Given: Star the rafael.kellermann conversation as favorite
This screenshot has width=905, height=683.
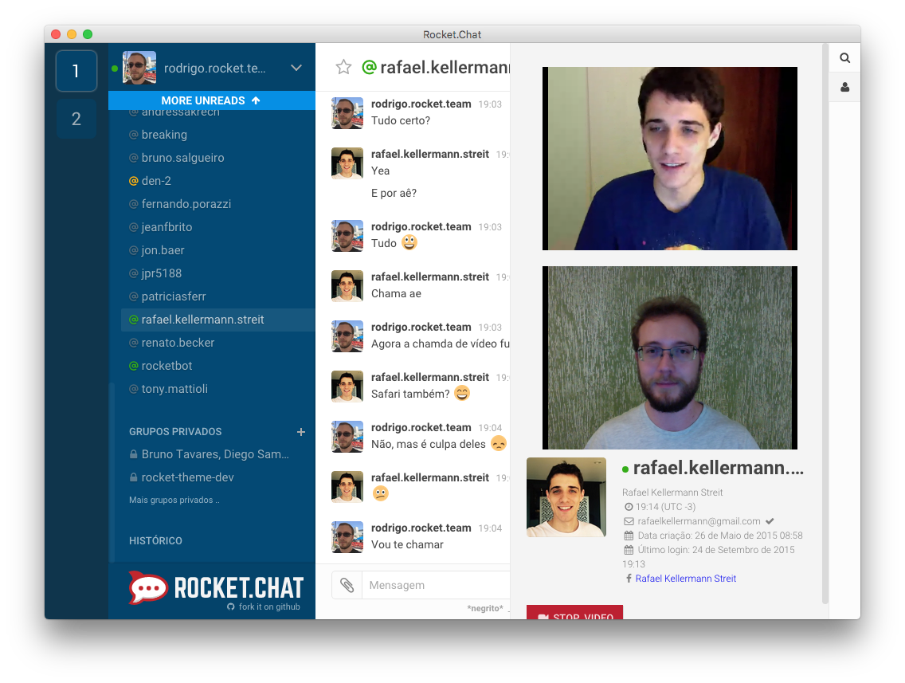Looking at the screenshot, I should point(343,67).
